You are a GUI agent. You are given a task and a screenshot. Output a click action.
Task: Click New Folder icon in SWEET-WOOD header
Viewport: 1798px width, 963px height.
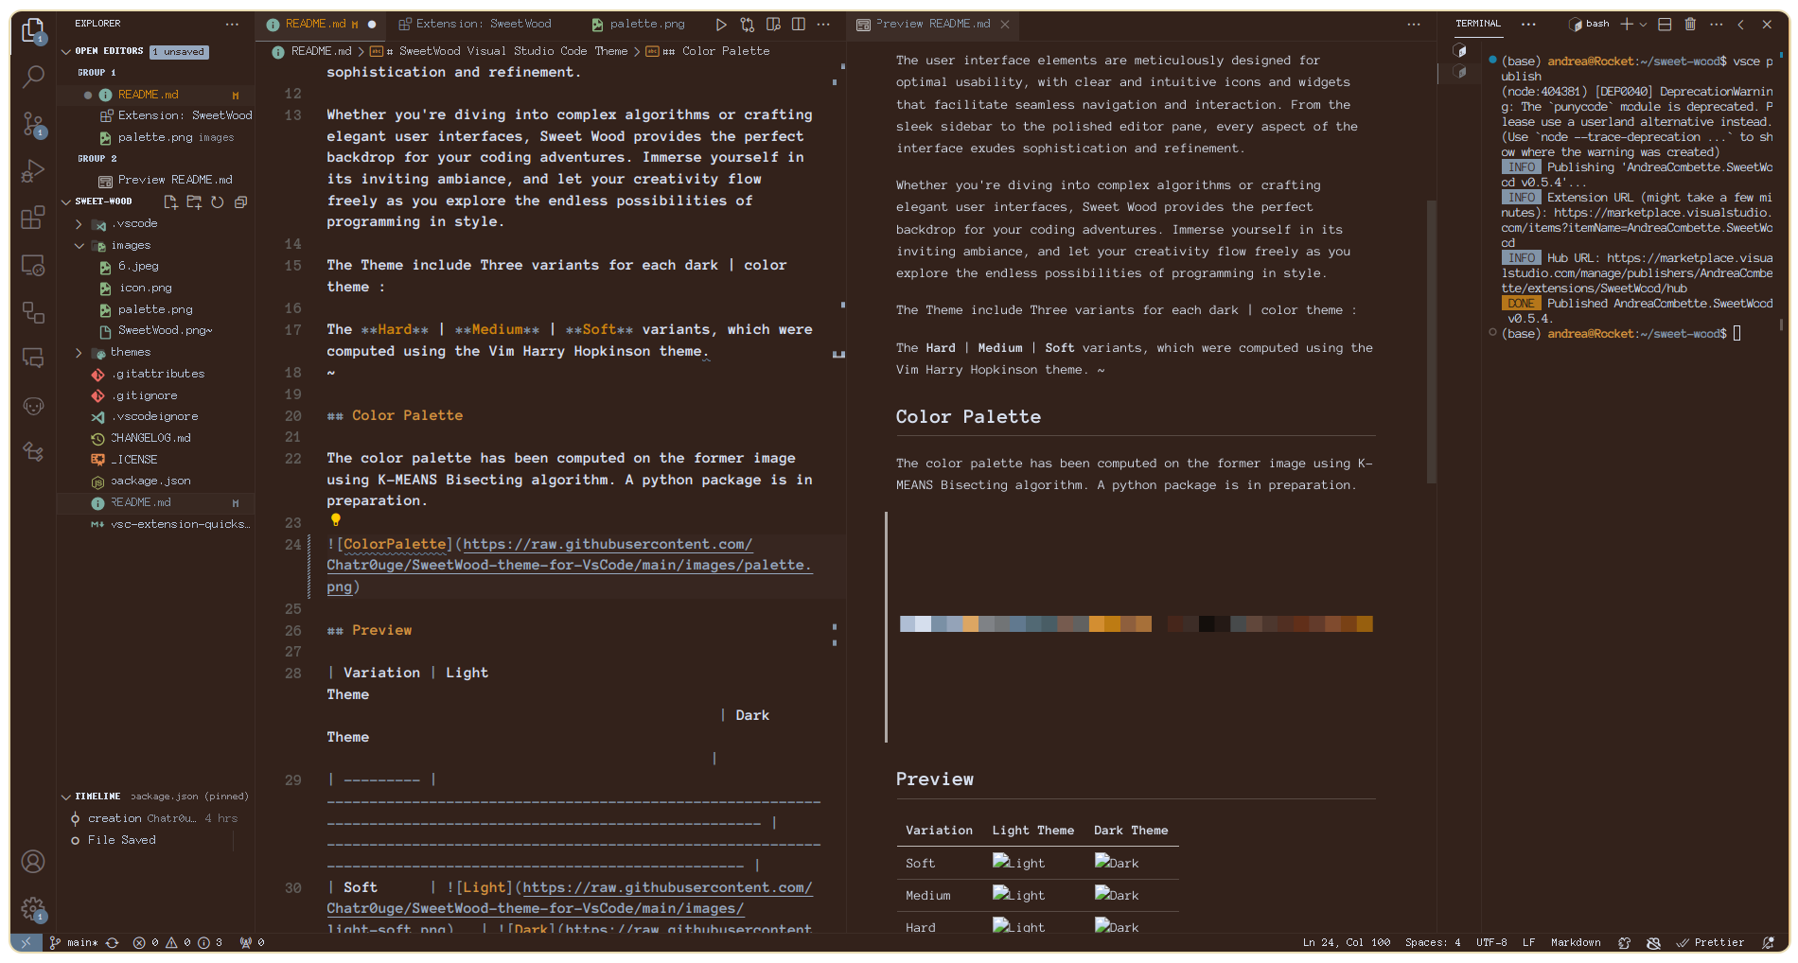coord(194,201)
